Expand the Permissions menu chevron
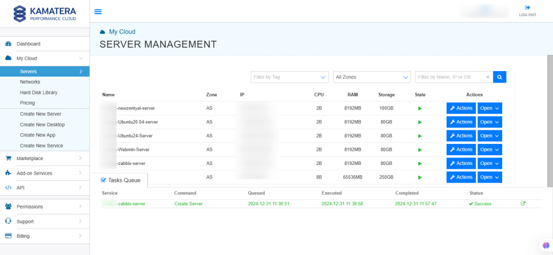Screen dimensions: 553x255 80,206
